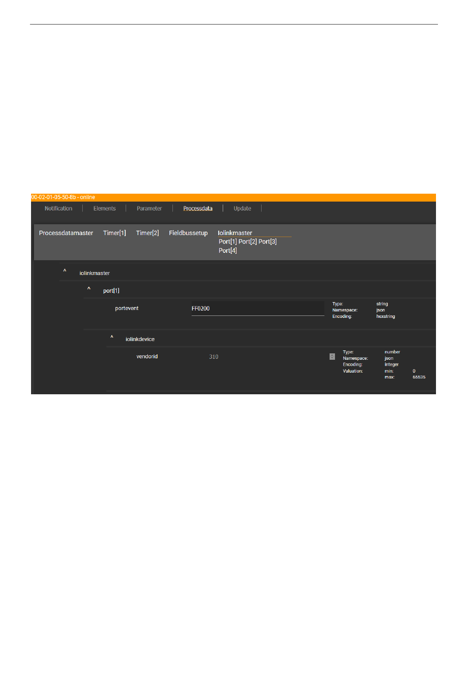Open the Update tab
Image resolution: width=468 pixels, height=688 pixels.
click(x=242, y=208)
